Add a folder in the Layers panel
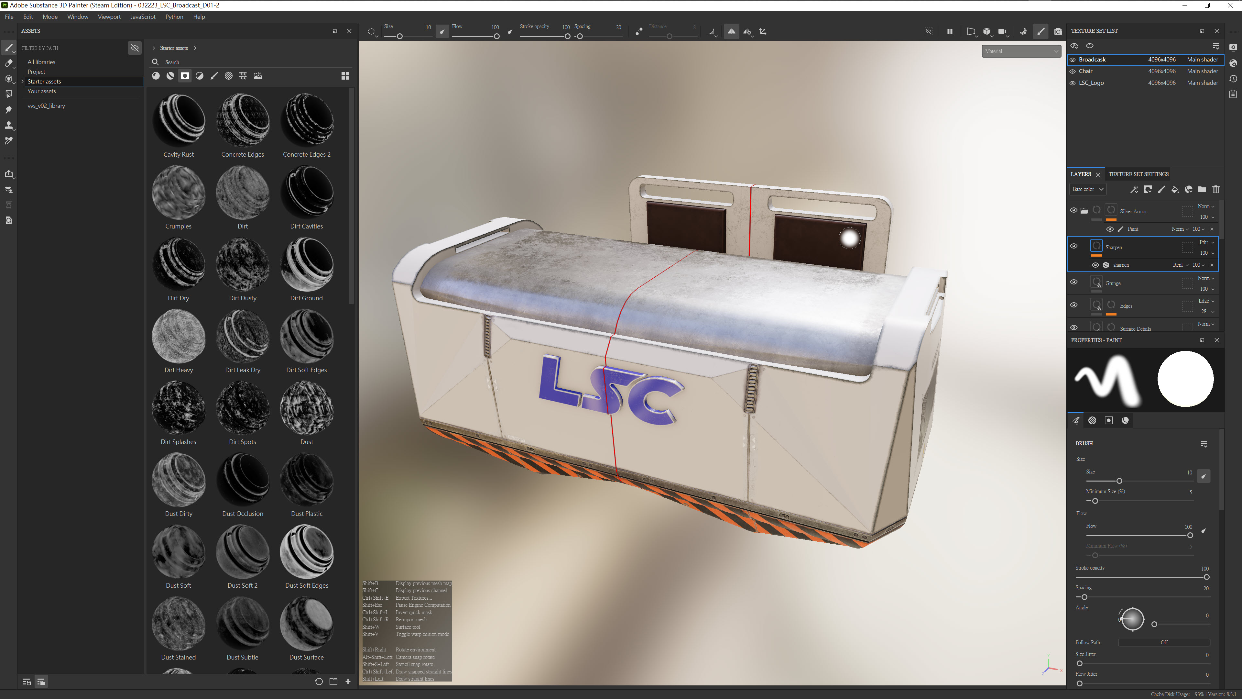This screenshot has width=1242, height=699. pyautogui.click(x=1202, y=190)
